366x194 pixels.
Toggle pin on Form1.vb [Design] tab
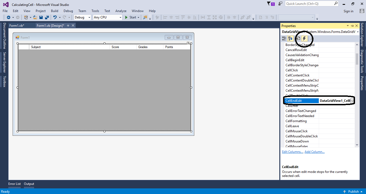point(68,25)
